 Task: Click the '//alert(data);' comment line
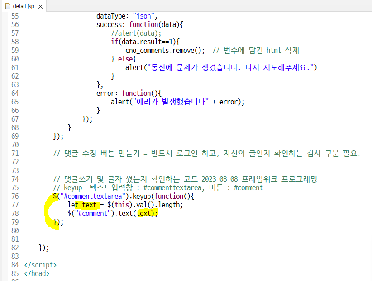point(136,33)
